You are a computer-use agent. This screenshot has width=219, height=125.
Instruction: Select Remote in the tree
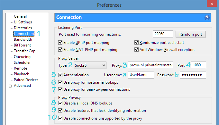click(20, 68)
